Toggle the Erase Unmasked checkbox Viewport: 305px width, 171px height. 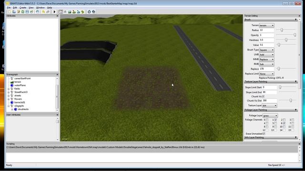coord(264,134)
